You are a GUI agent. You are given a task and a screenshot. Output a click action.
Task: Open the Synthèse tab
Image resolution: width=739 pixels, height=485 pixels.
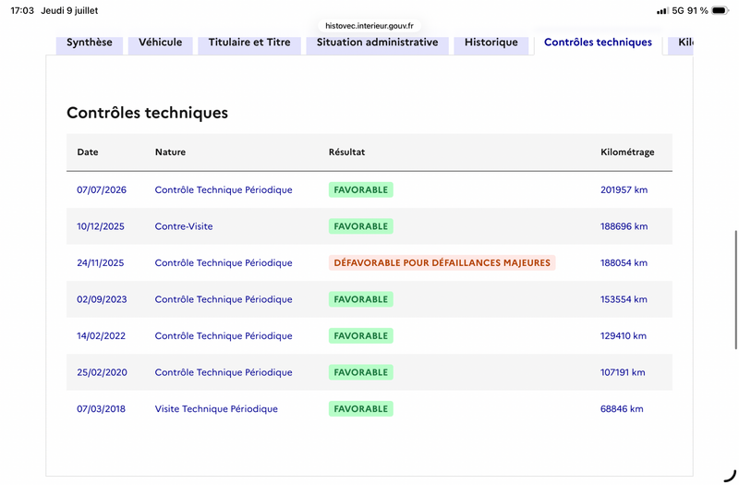[x=90, y=43]
